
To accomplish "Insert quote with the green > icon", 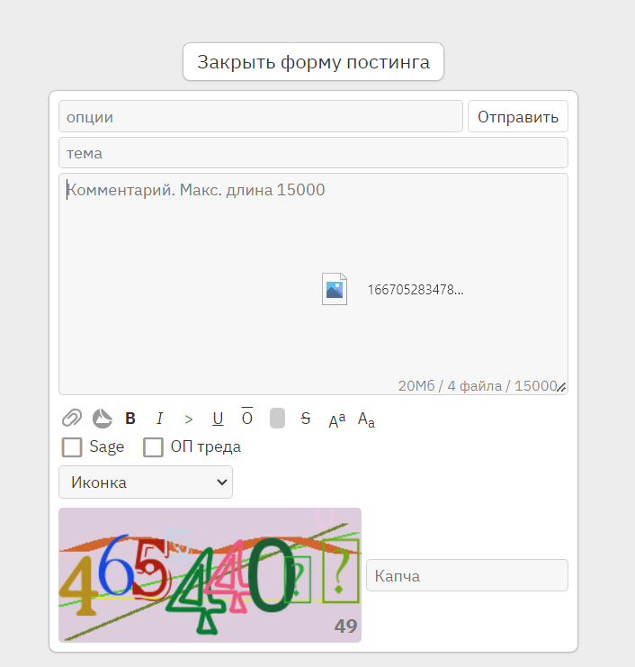I will click(x=189, y=419).
